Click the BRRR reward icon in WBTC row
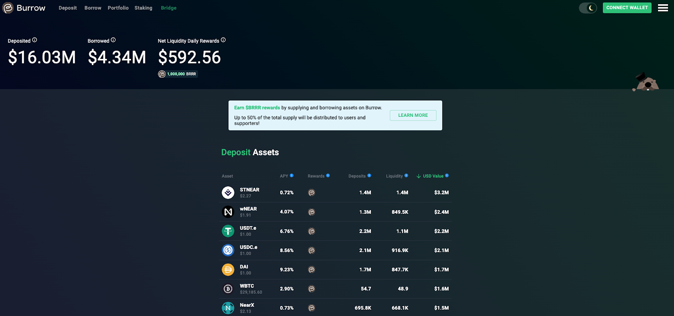Viewport: 674px width, 316px height. click(312, 289)
